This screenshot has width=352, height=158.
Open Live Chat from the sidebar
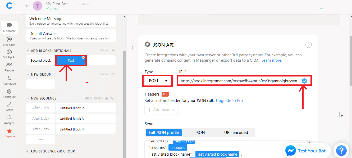[x=9, y=41]
